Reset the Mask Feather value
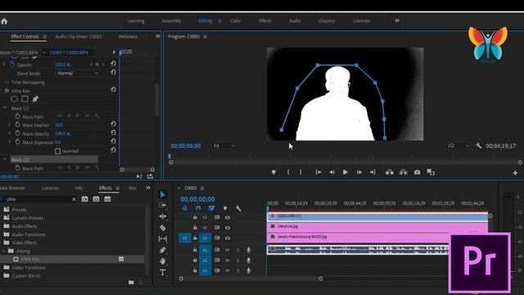Image resolution: width=524 pixels, height=295 pixels. [113, 124]
